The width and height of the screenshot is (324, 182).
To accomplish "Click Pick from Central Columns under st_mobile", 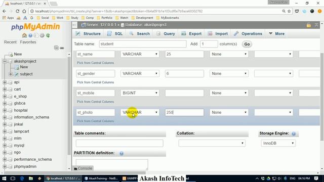I will click(x=96, y=102).
